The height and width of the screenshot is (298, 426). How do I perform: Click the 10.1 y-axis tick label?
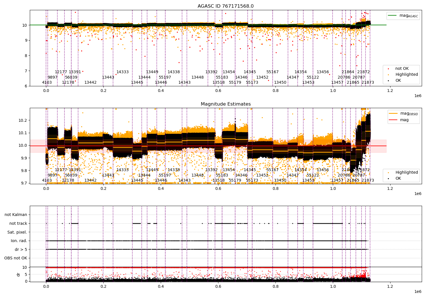(x=23, y=133)
